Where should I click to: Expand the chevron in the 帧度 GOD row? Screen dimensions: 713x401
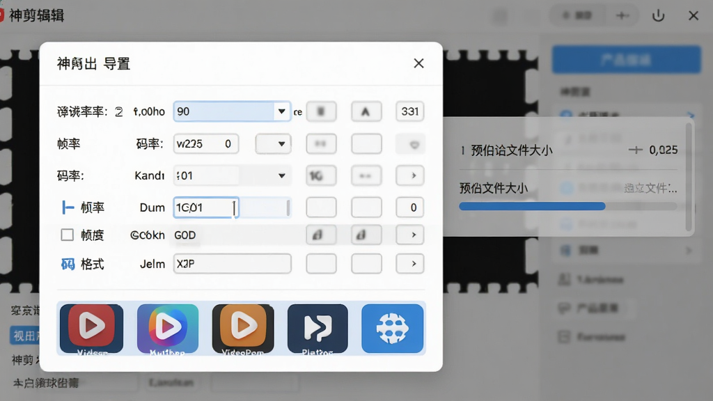click(x=409, y=235)
